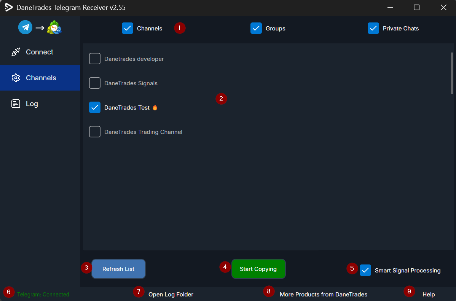
Task: Uncheck the Channels filter checkbox
Action: pyautogui.click(x=128, y=28)
